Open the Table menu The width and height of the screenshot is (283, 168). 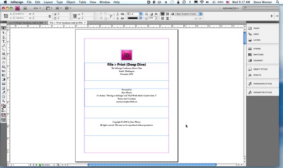pyautogui.click(x=82, y=2)
